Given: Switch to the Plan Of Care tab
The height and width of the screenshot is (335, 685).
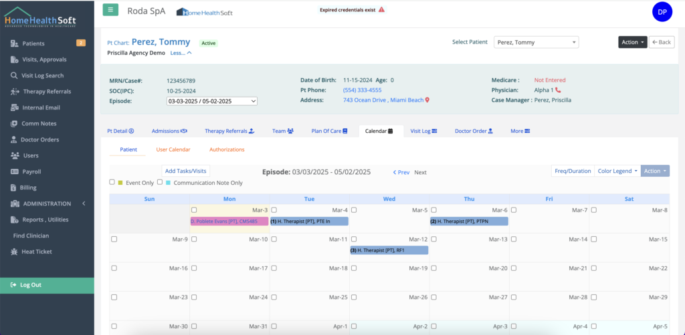Looking at the screenshot, I should tap(329, 131).
